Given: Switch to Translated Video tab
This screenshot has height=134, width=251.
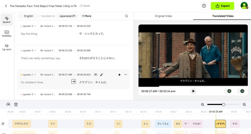Looking at the screenshot, I should tap(223, 16).
